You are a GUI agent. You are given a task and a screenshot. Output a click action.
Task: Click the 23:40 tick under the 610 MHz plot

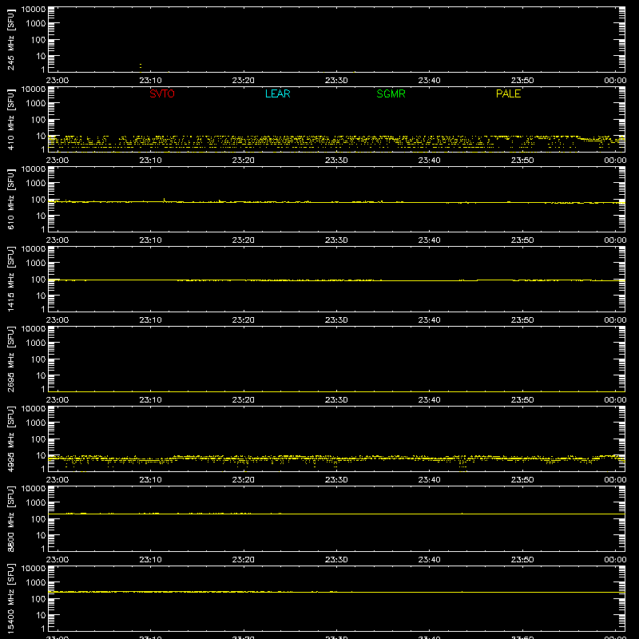point(429,240)
